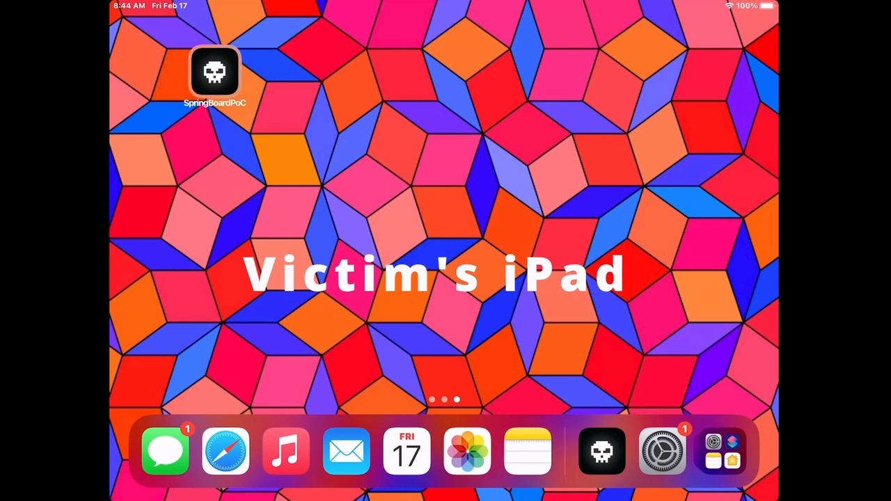The image size is (891, 501).
Task: Launch Photos from the dock
Action: click(468, 452)
